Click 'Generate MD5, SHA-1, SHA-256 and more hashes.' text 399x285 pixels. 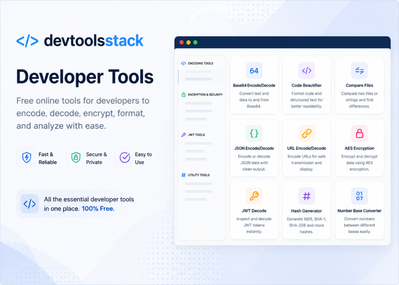[x=306, y=225]
